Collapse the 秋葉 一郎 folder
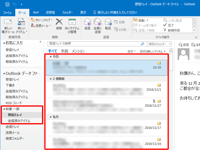200x150 pixels. click(4, 109)
